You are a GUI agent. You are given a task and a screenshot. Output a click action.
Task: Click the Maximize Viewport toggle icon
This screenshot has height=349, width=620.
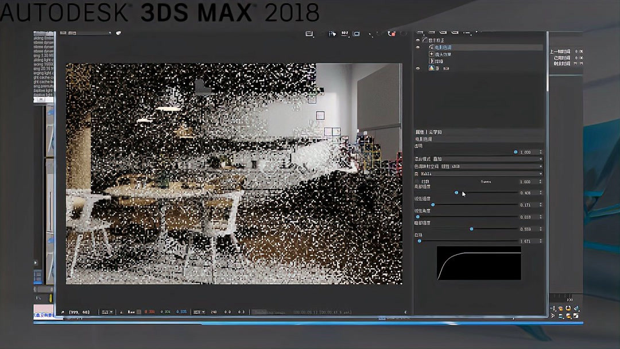coord(576,316)
